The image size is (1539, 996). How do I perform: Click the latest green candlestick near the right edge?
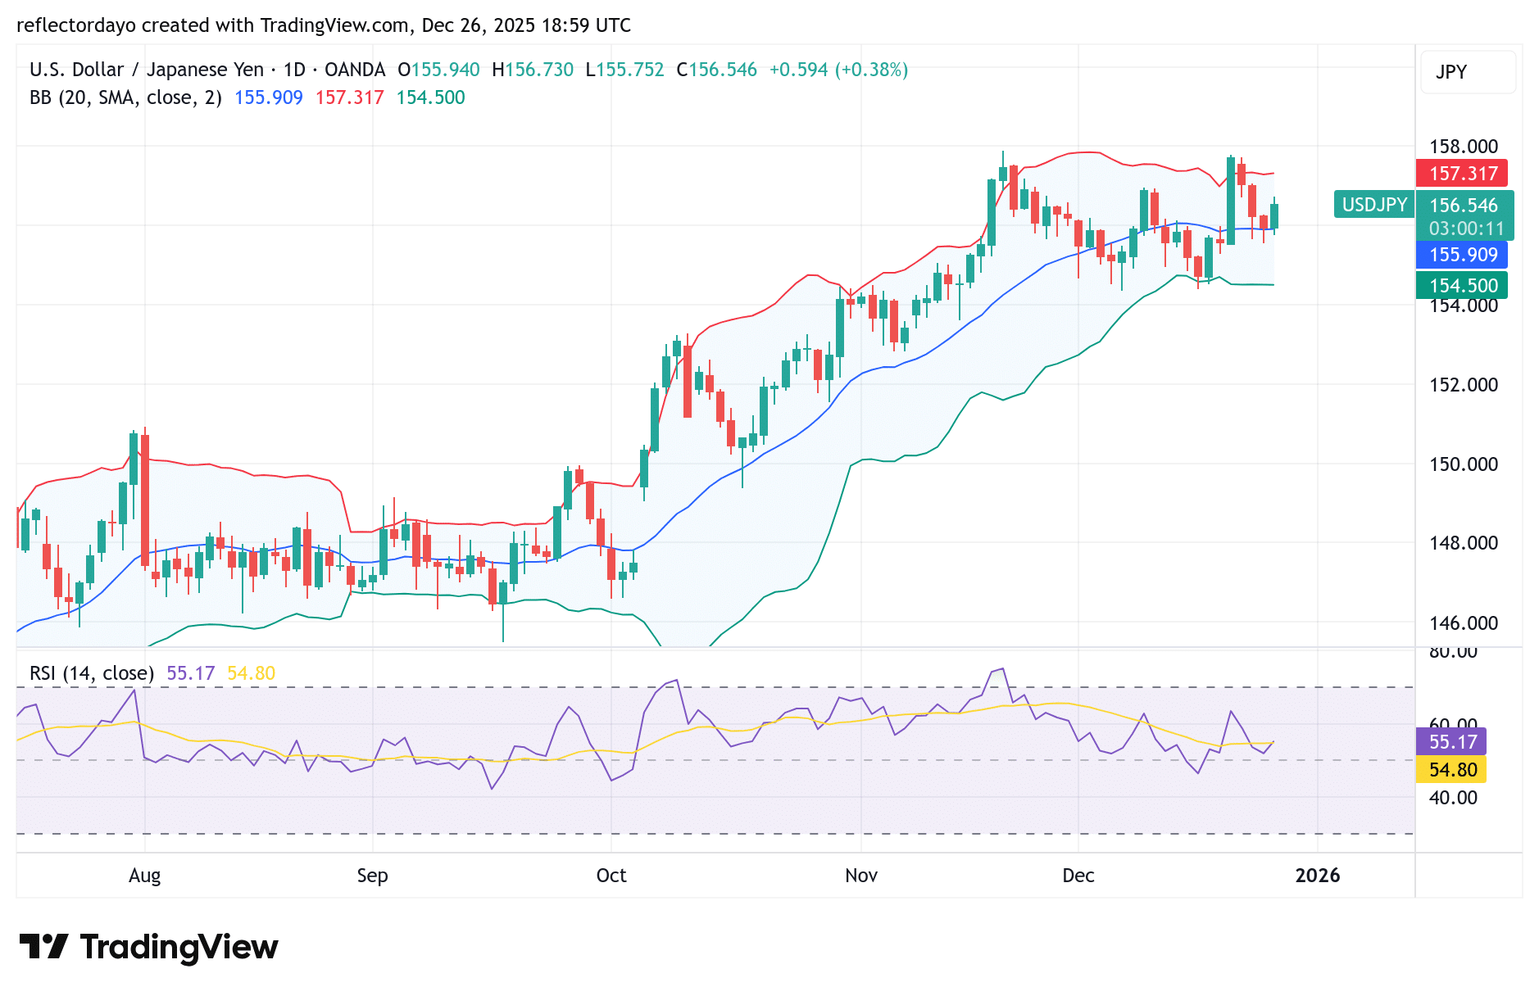pos(1275,215)
